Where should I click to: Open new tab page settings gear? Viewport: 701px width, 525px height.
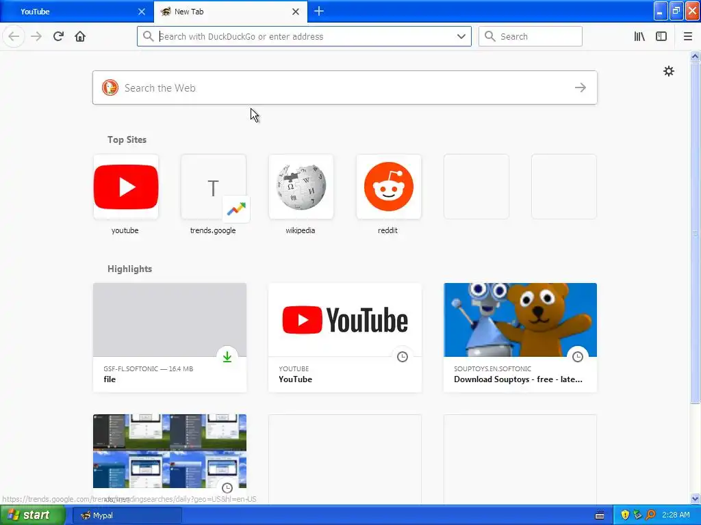pyautogui.click(x=669, y=71)
